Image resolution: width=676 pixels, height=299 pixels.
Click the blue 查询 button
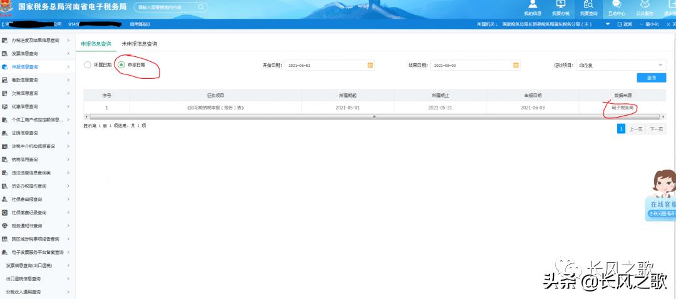[x=651, y=78]
